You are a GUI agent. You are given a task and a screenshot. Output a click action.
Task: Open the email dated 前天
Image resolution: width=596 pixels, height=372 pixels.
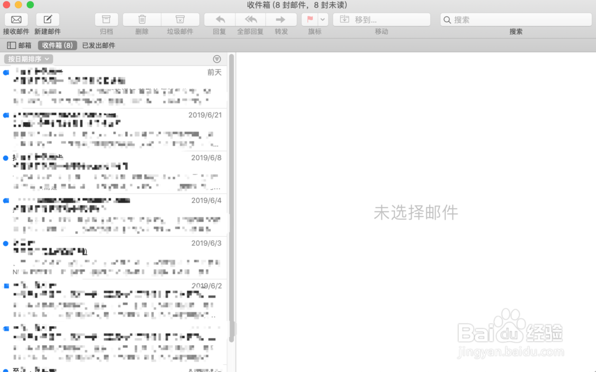tap(114, 87)
